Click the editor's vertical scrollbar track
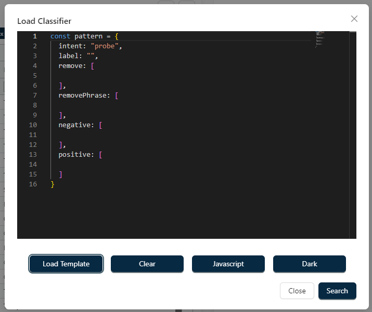This screenshot has height=312, width=372. (353, 156)
